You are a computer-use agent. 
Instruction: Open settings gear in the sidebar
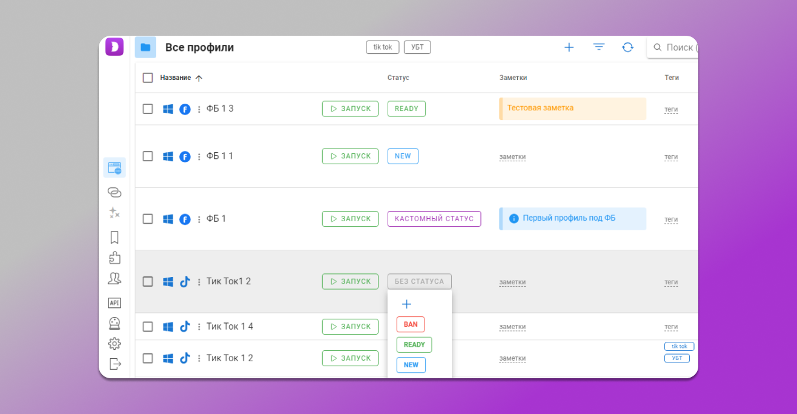pos(114,344)
